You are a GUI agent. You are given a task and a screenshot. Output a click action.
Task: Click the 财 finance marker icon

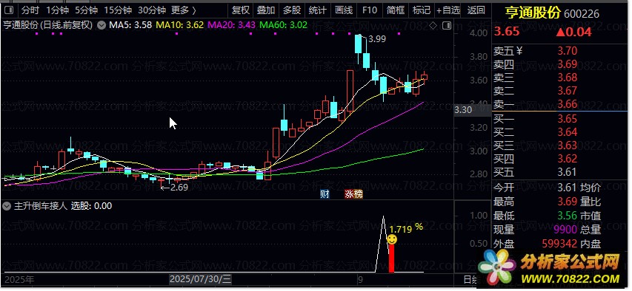coord(325,194)
